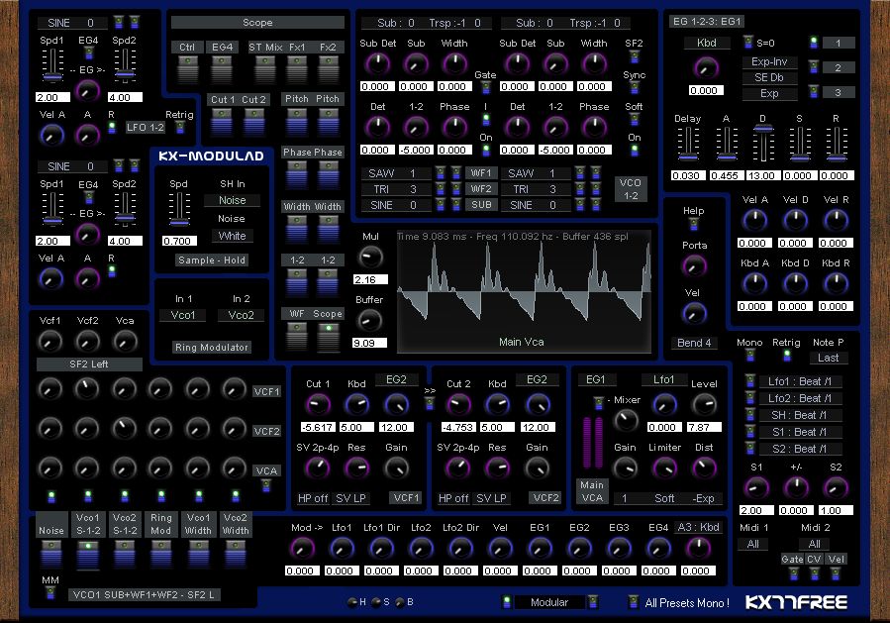Screen dimensions: 890x623
Task: Change Note Priority from Last
Action: point(828,357)
